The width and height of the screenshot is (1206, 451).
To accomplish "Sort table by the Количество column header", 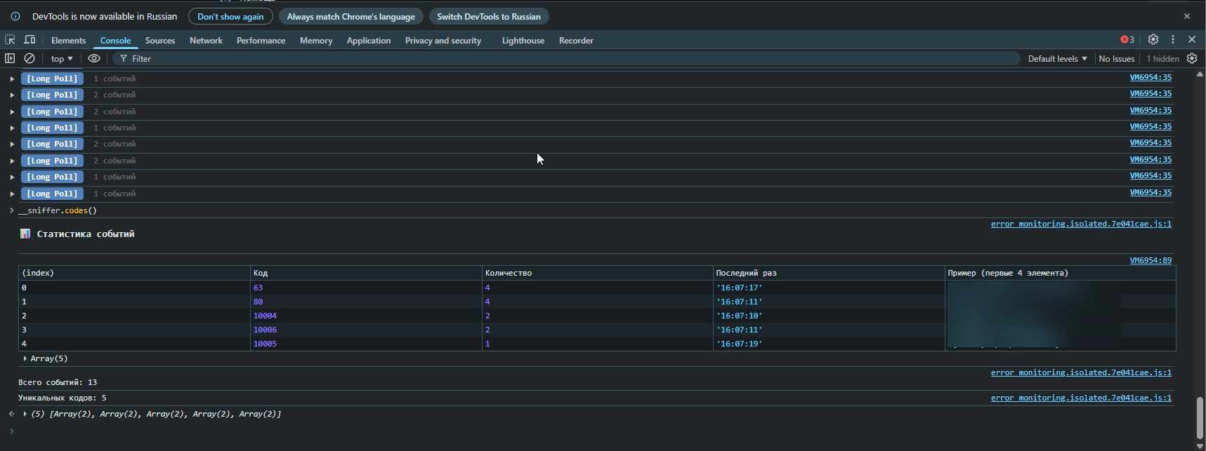I will (x=597, y=273).
